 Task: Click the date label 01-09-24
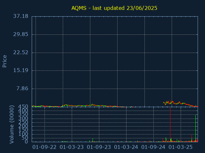click(x=153, y=147)
